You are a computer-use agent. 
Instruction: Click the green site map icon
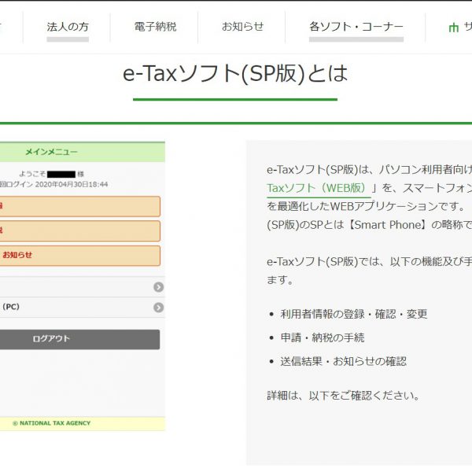[x=453, y=28]
